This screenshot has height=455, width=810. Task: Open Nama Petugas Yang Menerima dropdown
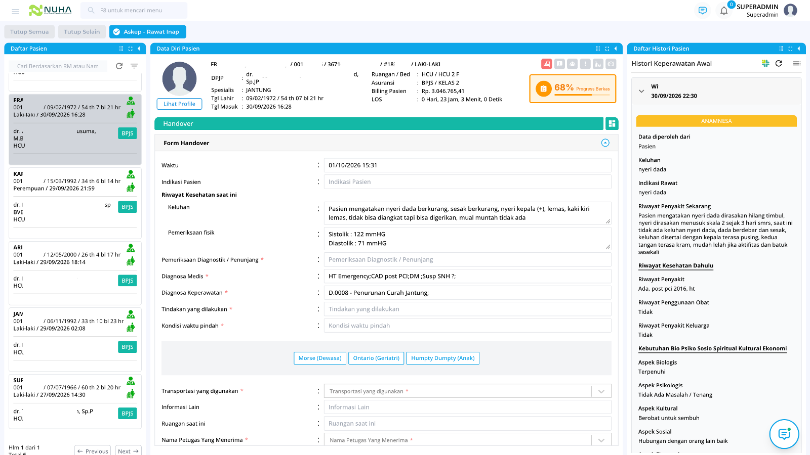pos(601,440)
